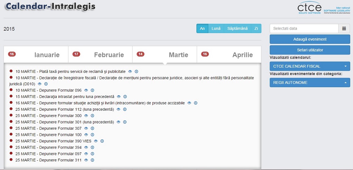Click download icon for Formular 112 entry
This screenshot has width=353, height=170.
(x=124, y=109)
